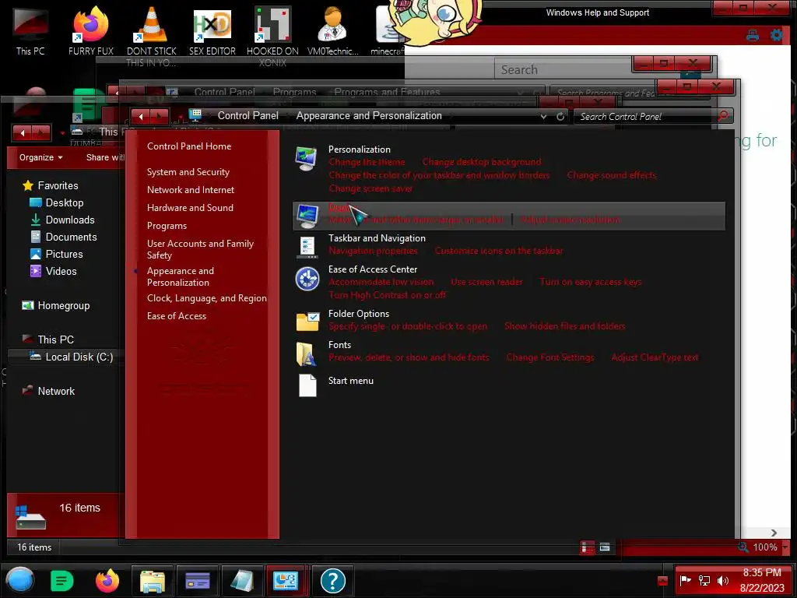Open Programs category in sidebar
Viewport: 797px width, 598px height.
[x=167, y=226]
